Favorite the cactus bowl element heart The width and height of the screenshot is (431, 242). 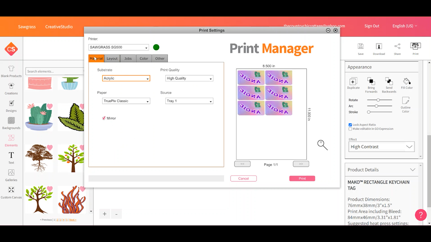(49, 107)
